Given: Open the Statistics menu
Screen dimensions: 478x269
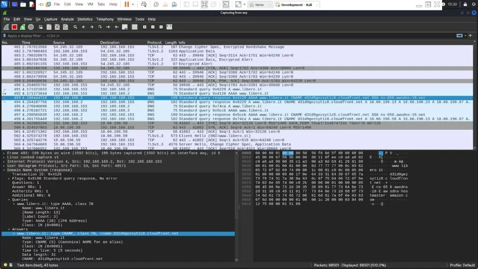Looking at the screenshot, I should [x=85, y=19].
